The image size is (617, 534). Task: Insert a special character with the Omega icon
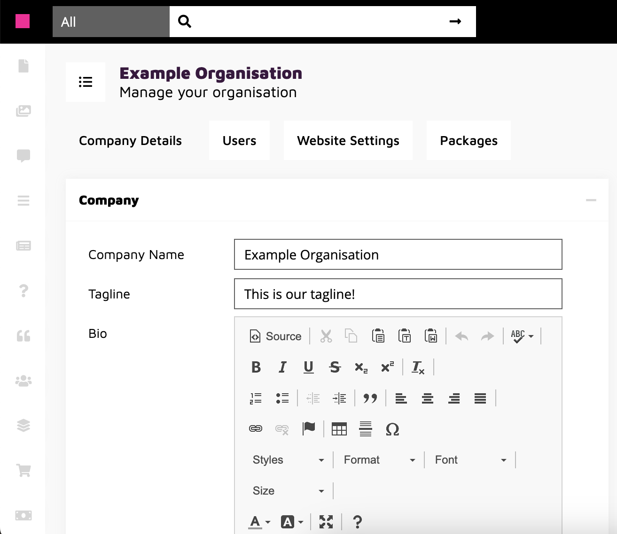tap(393, 429)
